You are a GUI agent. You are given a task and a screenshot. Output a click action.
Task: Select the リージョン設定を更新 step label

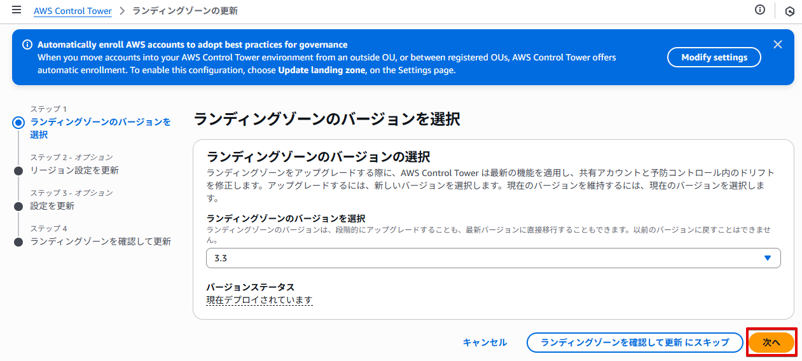tap(74, 170)
